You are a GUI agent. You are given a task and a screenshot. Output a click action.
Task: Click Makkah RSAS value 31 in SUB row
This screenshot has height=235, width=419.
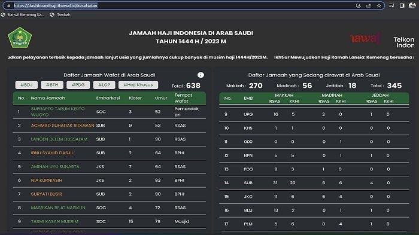point(275,183)
